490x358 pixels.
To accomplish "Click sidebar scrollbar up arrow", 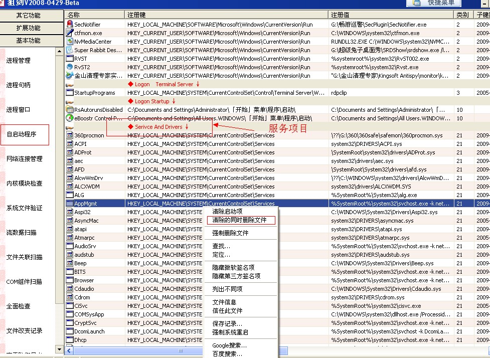I will pos(60,52).
